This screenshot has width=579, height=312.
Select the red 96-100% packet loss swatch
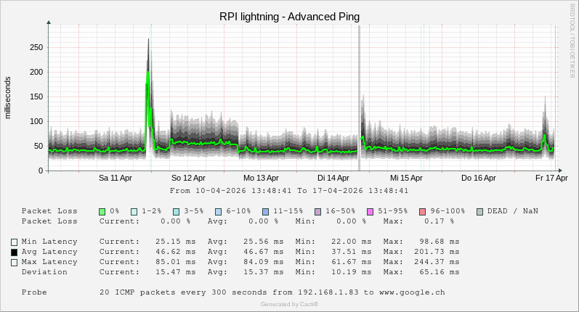click(422, 211)
